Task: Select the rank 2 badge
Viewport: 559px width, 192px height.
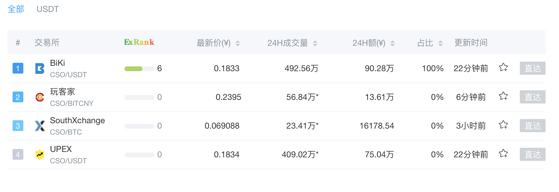Action: [x=18, y=97]
